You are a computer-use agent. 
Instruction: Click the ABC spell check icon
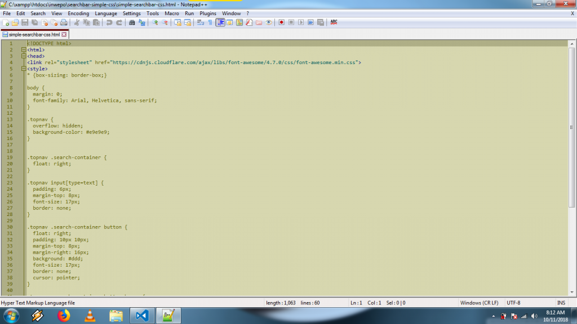[334, 22]
